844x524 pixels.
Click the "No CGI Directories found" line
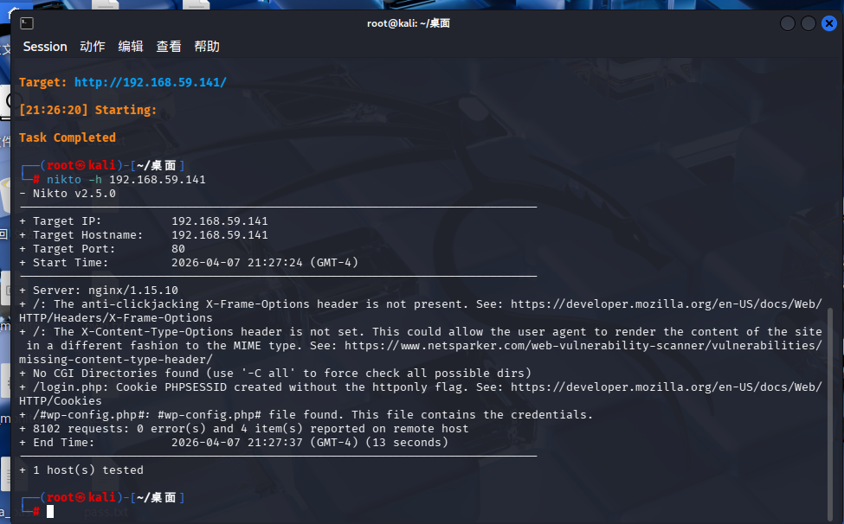click(x=275, y=374)
